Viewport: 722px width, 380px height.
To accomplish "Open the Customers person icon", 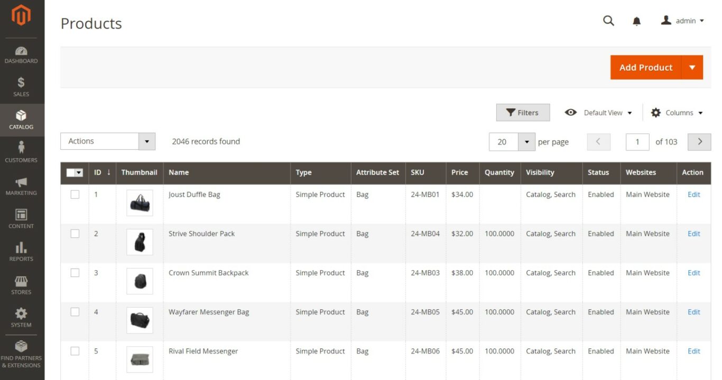I will pyautogui.click(x=21, y=147).
